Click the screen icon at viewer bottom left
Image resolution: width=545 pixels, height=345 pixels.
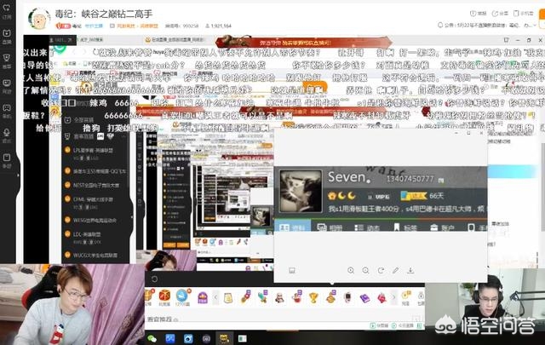coord(292,270)
